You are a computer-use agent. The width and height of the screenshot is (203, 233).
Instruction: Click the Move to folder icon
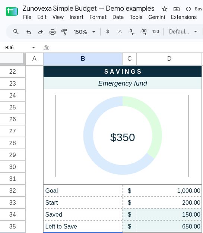click(177, 9)
